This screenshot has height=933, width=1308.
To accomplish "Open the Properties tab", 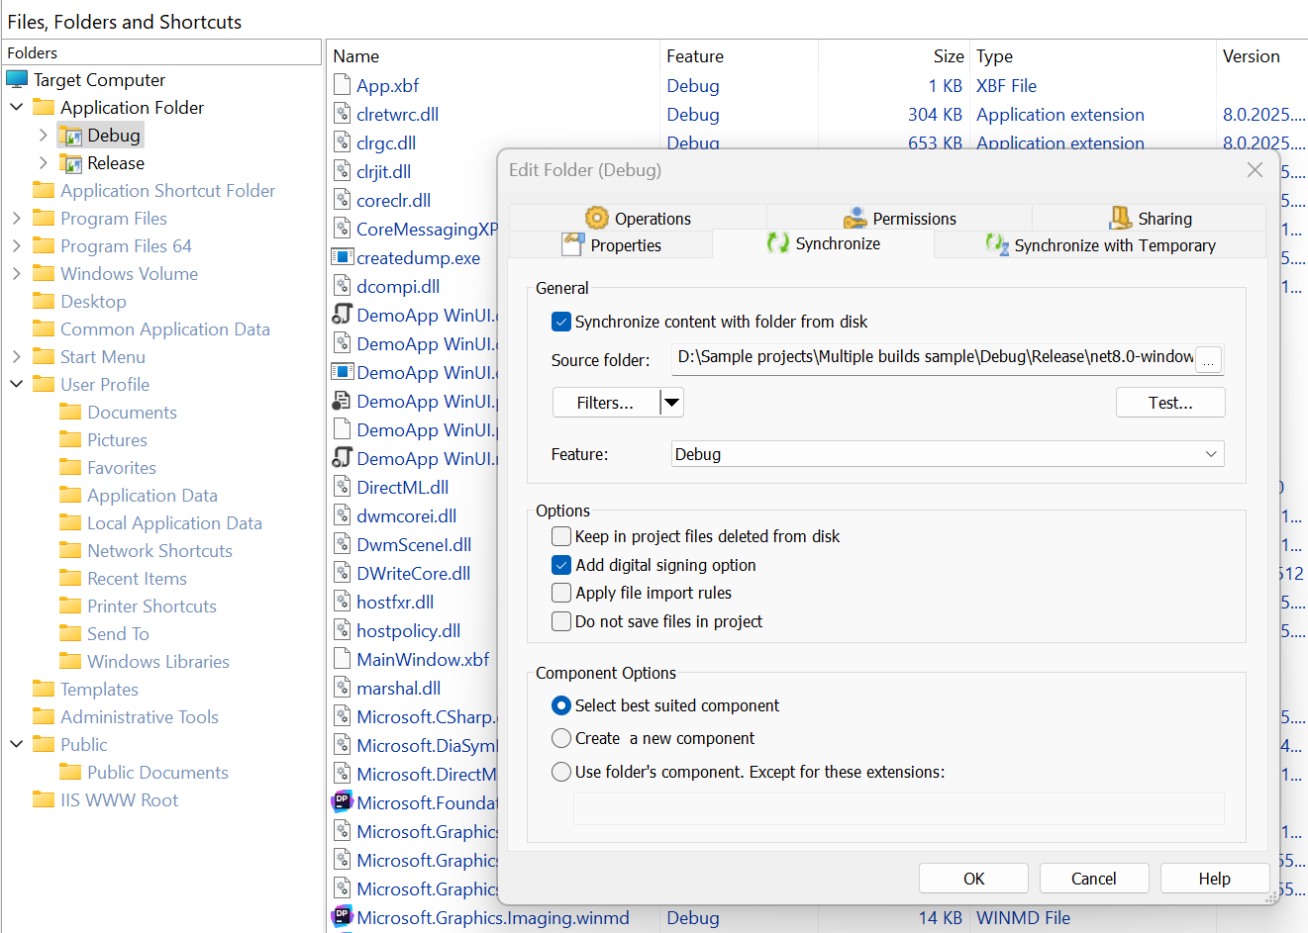I will [x=612, y=244].
